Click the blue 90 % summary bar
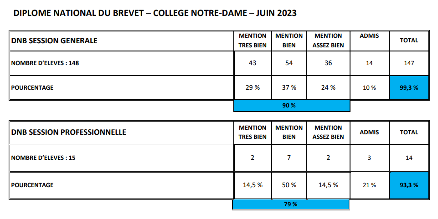 click(292, 106)
